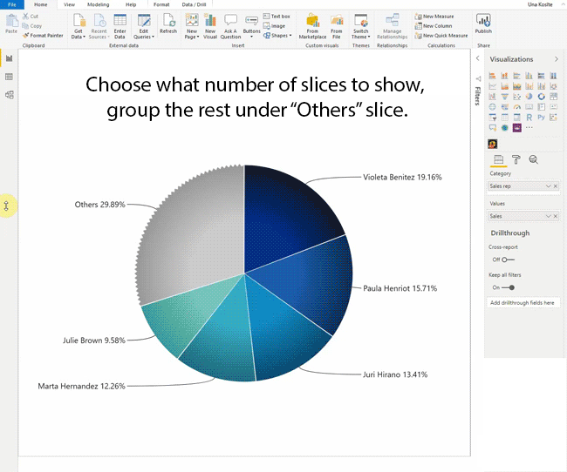The width and height of the screenshot is (567, 472).
Task: Switch to the Format ribbon tab
Action: pyautogui.click(x=161, y=4)
